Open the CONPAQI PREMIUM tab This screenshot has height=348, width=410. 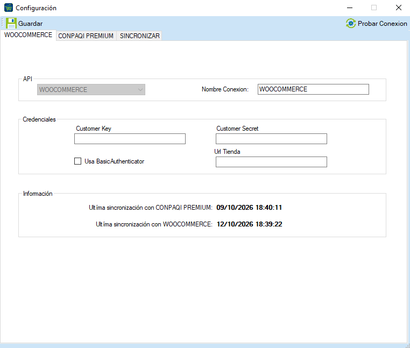(x=86, y=36)
